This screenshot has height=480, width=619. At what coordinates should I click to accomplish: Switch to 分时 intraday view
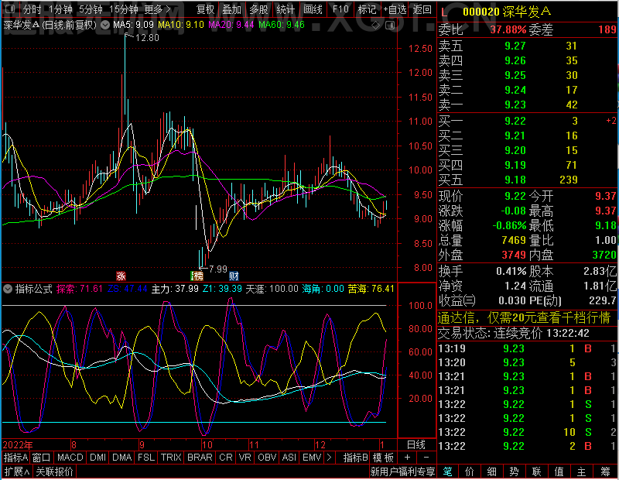click(32, 9)
